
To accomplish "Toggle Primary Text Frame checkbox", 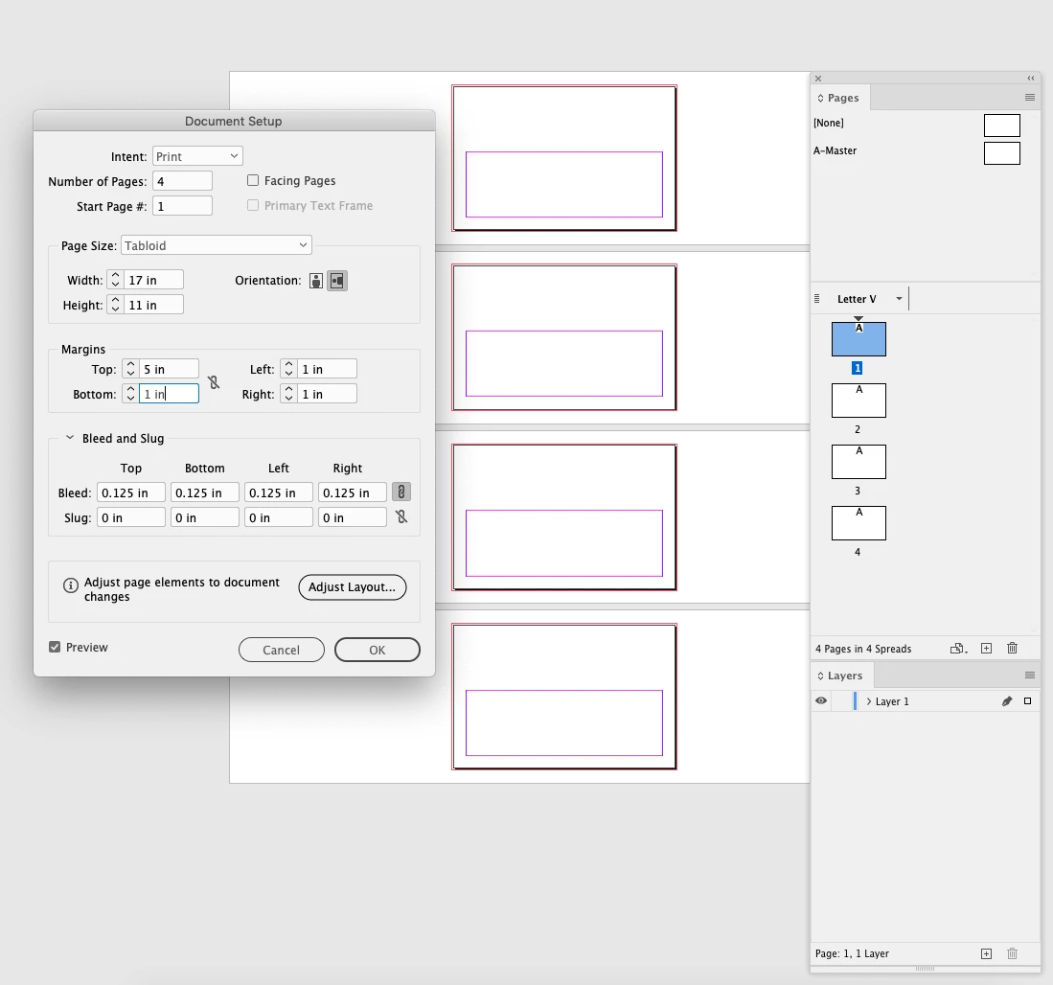I will [253, 205].
